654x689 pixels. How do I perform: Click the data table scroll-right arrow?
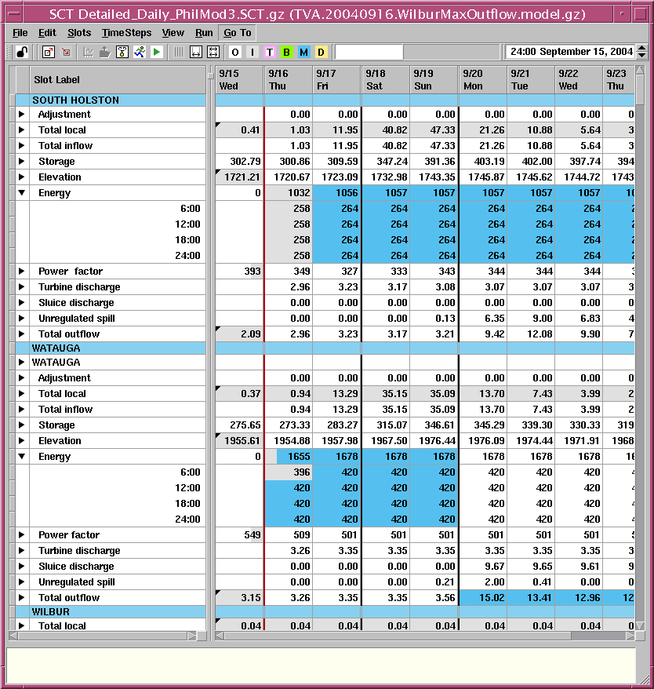coord(630,636)
